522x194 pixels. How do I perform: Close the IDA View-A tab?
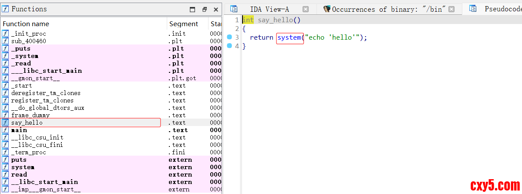(x=306, y=9)
